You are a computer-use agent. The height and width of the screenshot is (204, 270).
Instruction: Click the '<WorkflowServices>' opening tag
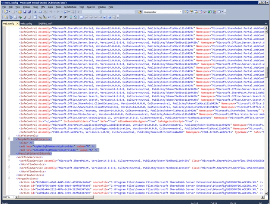pyautogui.click(x=29, y=157)
